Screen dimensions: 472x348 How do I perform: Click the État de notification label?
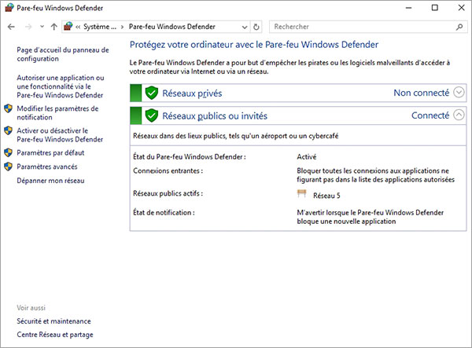(x=164, y=212)
